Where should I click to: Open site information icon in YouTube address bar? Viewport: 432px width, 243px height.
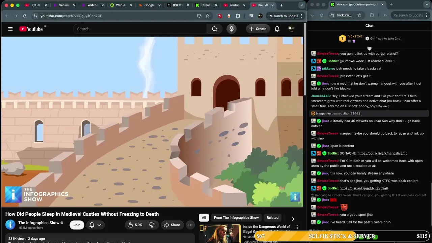pos(35,16)
